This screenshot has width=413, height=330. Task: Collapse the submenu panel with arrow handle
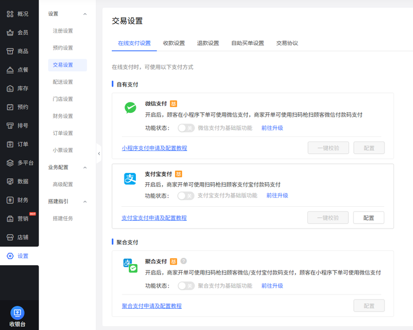point(99,154)
